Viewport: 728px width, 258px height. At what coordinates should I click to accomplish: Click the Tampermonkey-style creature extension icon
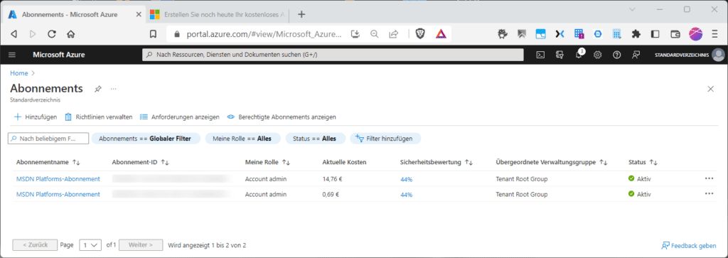pos(503,34)
